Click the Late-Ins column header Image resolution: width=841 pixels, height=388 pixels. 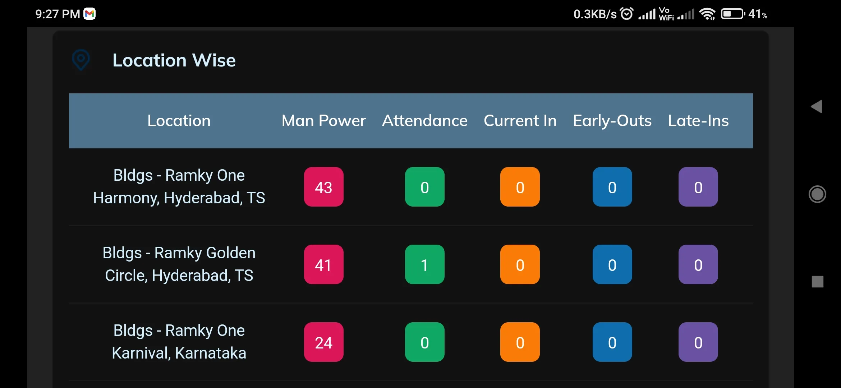tap(698, 120)
